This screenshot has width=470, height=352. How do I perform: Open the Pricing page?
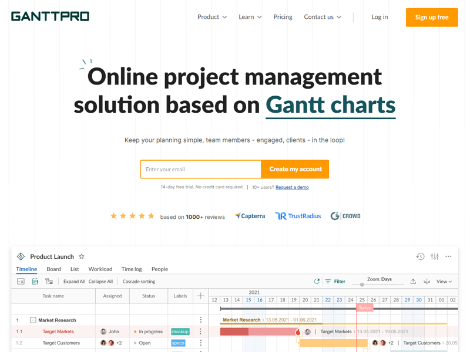pos(283,17)
